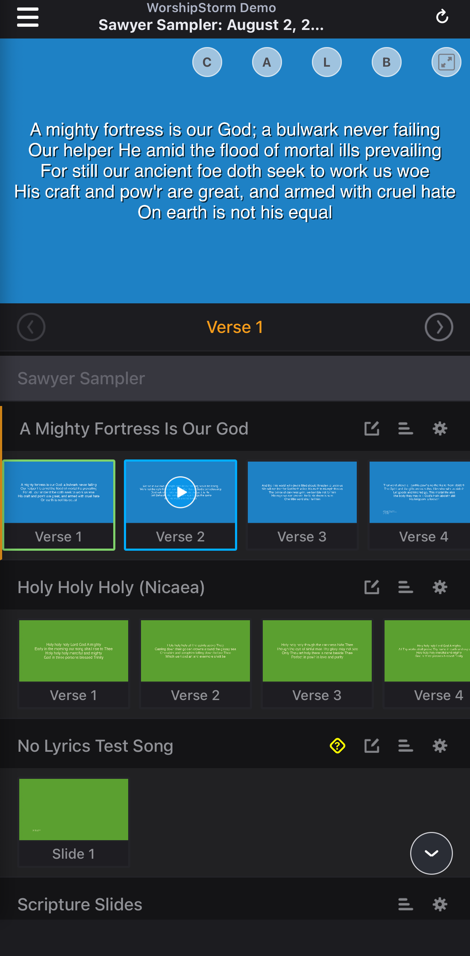The height and width of the screenshot is (956, 470).
Task: Click the Holy Holy Holy (Nicaea) title
Action: 111,587
